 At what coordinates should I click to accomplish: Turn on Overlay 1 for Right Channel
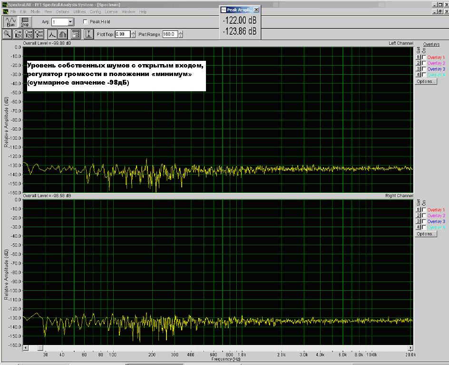point(424,210)
